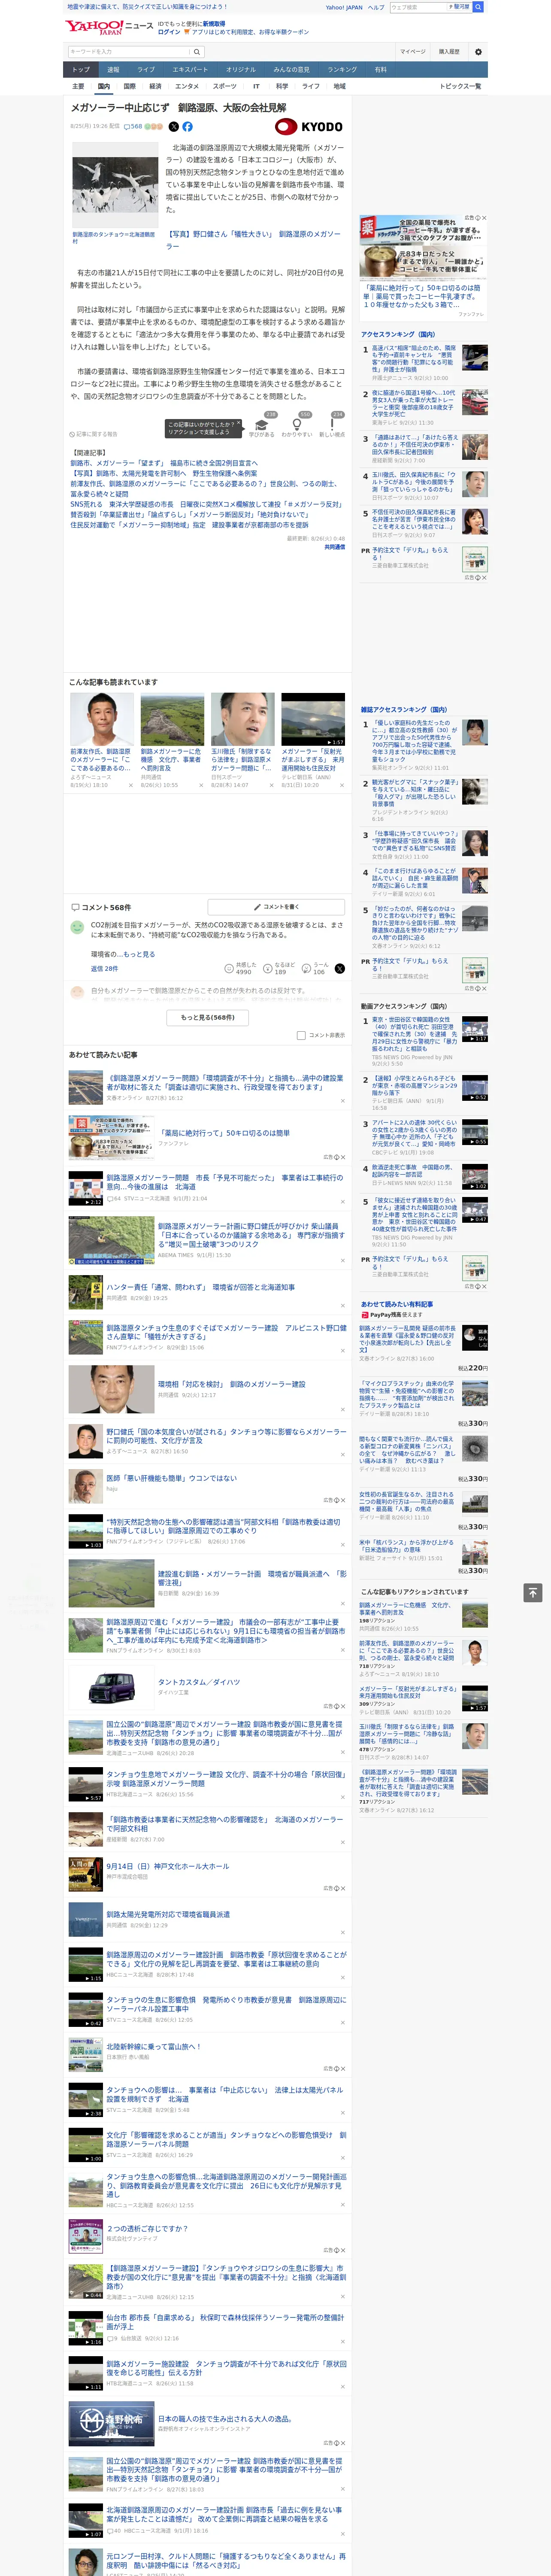This screenshot has height=2576, width=551.
Task: Open ヘルプ link in top bar
Action: coord(376,7)
